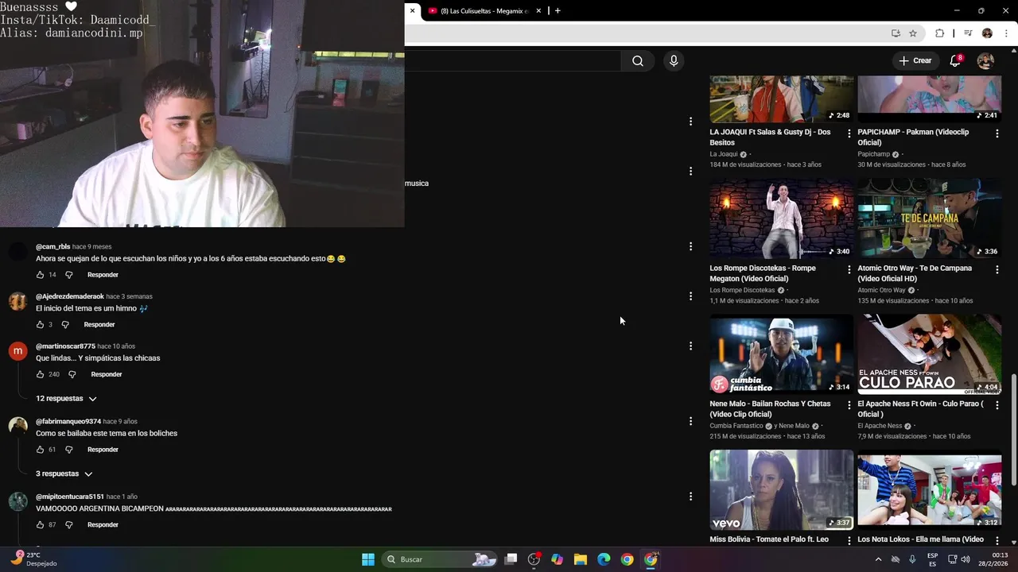Expand 3 respuestas replies
Viewport: 1018px width, 572px height.
click(64, 474)
